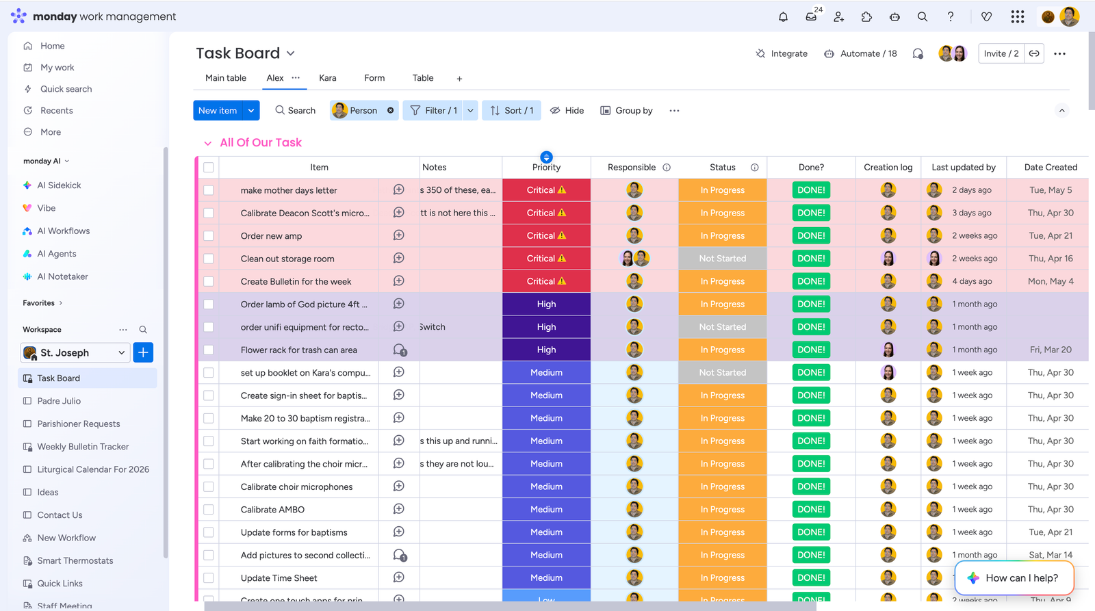Open How can I help assistant
The width and height of the screenshot is (1095, 611).
[1014, 578]
